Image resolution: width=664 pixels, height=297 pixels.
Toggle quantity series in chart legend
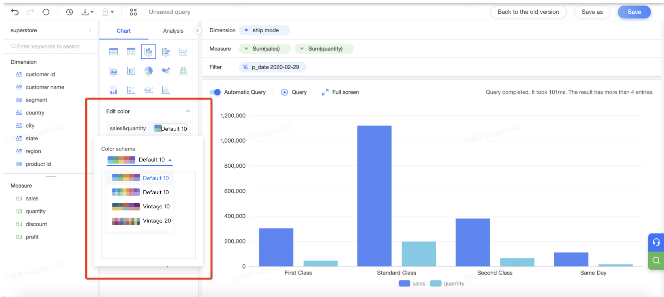[x=447, y=284]
